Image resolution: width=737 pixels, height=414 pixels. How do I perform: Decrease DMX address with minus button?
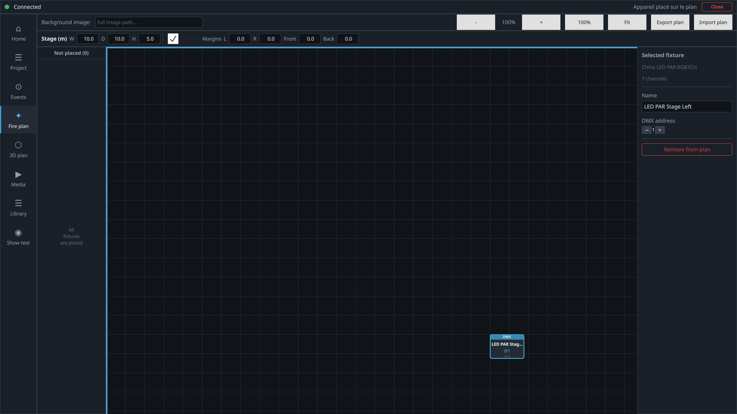(647, 130)
